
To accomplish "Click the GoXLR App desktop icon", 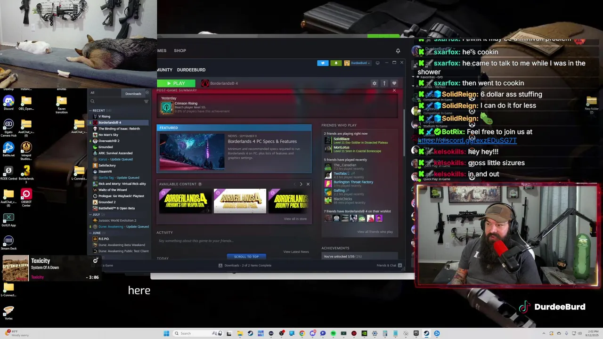I will pyautogui.click(x=8, y=220).
